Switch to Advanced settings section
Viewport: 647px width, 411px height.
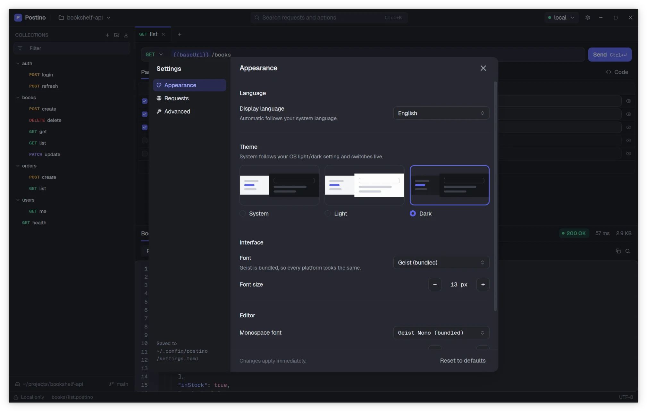tap(189, 112)
